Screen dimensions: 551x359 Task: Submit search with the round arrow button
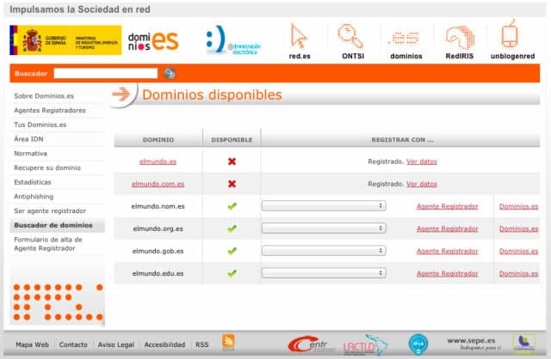click(170, 73)
